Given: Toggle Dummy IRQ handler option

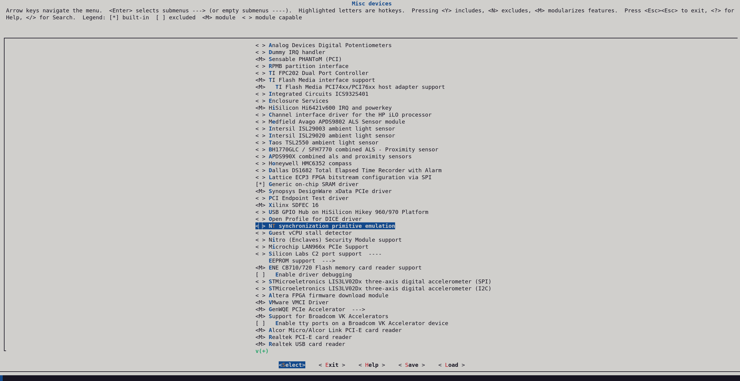Looking at the screenshot, I should coord(260,52).
